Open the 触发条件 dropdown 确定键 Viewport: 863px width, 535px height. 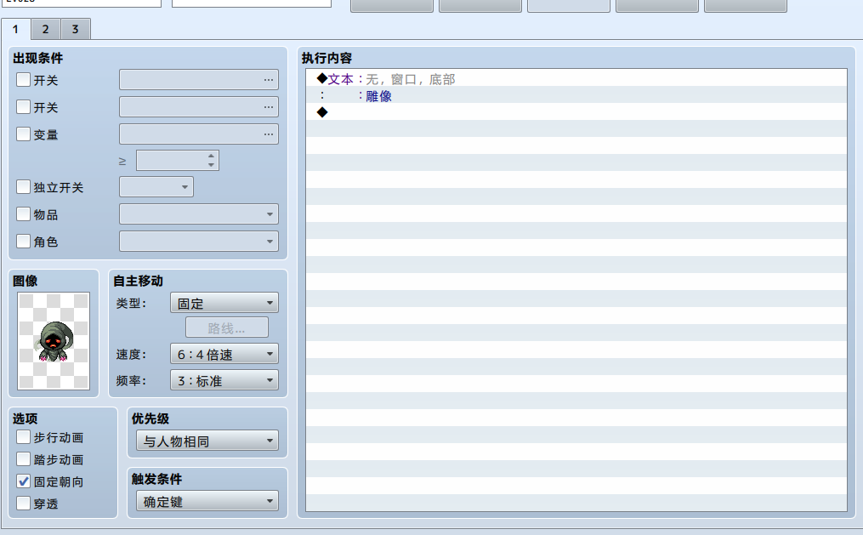pyautogui.click(x=207, y=502)
